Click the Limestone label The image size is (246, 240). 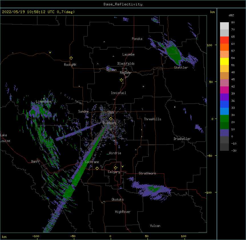pyautogui.click(x=44, y=101)
